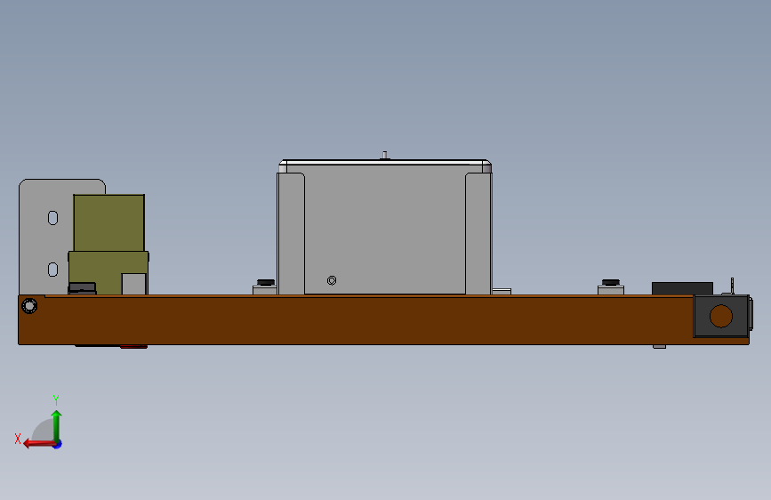
Task: Select the long brown base plate
Action: click(x=354, y=320)
